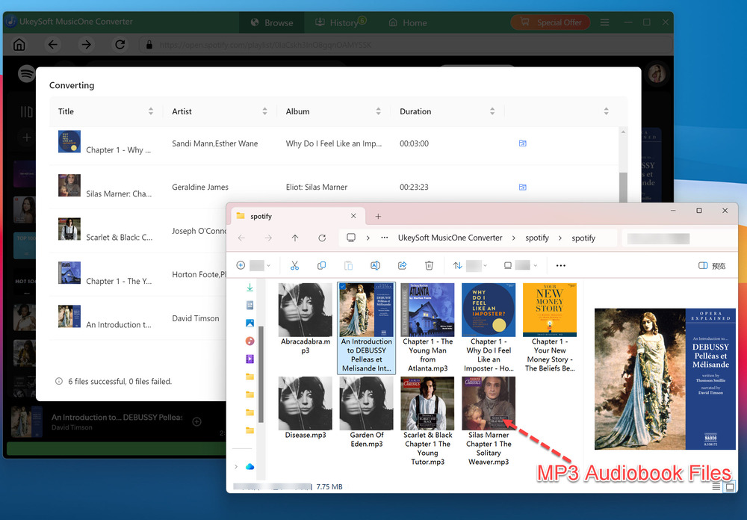Open Pictures in Explorer sidebar
This screenshot has height=520, width=747.
click(x=249, y=324)
